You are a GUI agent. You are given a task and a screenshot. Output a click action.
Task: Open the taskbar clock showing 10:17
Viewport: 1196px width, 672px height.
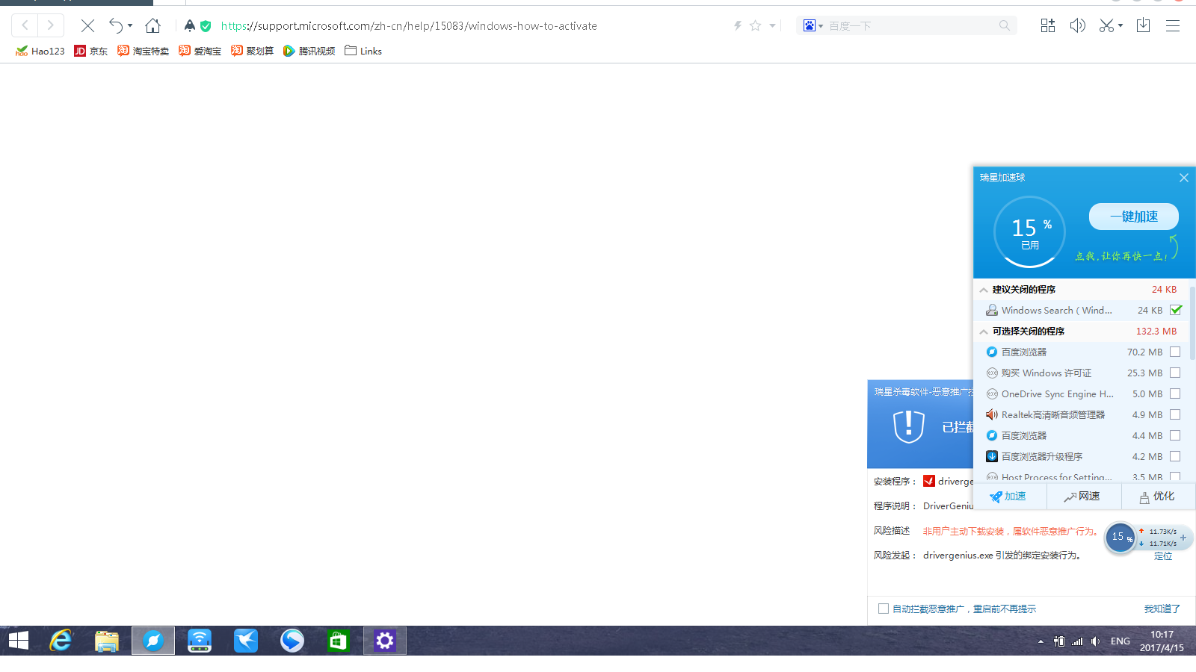tap(1162, 641)
